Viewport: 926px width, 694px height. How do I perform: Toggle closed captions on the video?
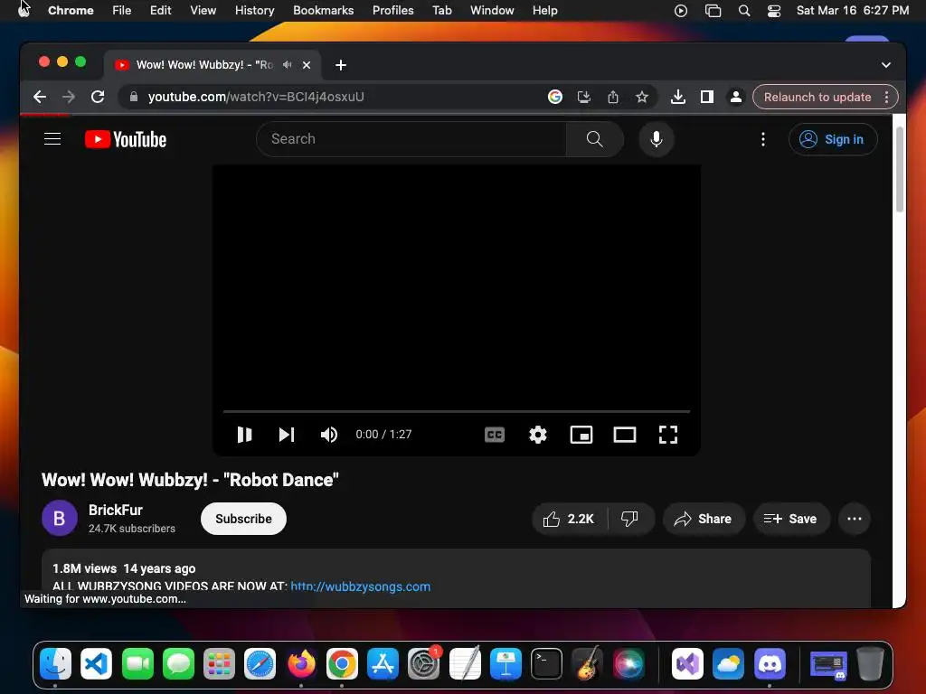pos(495,435)
